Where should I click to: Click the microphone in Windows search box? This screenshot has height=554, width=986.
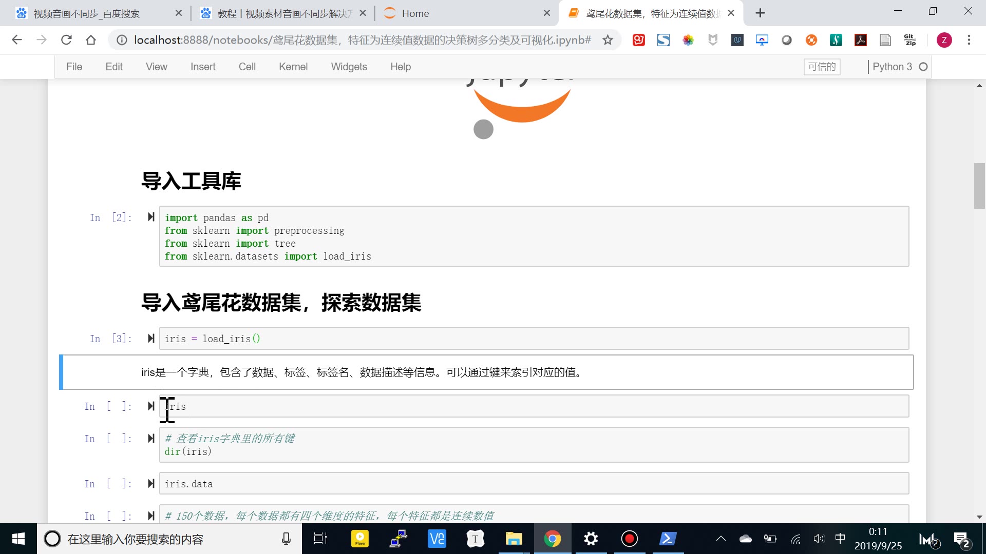[x=286, y=539]
